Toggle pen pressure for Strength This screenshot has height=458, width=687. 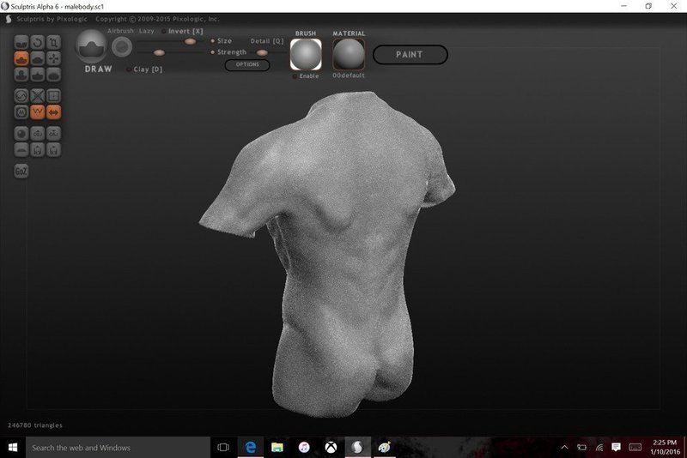(213, 52)
